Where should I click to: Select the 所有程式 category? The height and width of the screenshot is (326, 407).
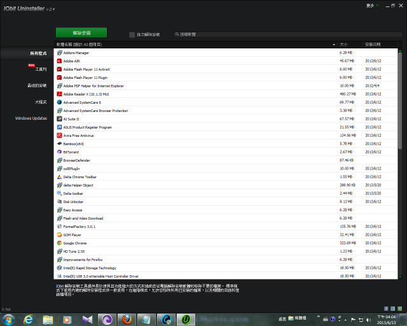click(38, 53)
